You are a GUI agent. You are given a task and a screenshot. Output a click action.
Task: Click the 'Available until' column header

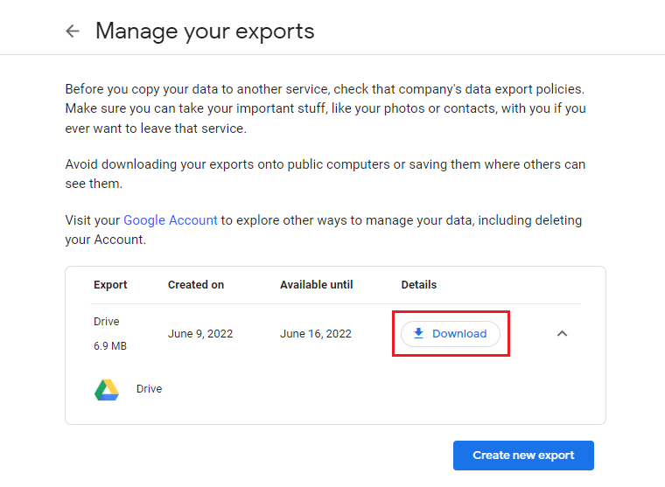317,285
